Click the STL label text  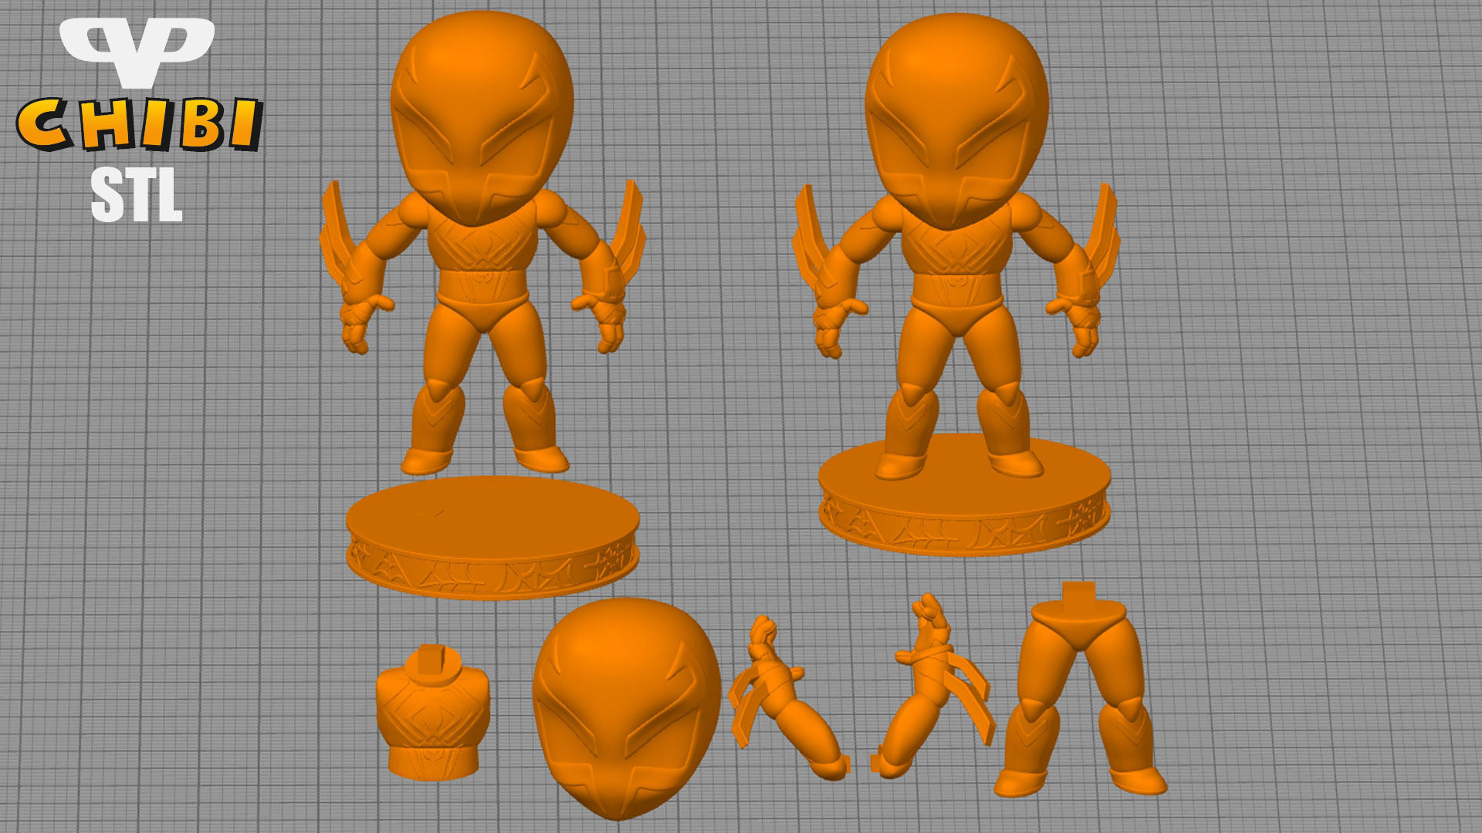137,195
